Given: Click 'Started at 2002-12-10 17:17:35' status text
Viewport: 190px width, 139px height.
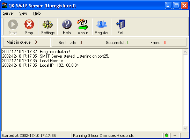Looking at the screenshot, I should pos(29,136).
